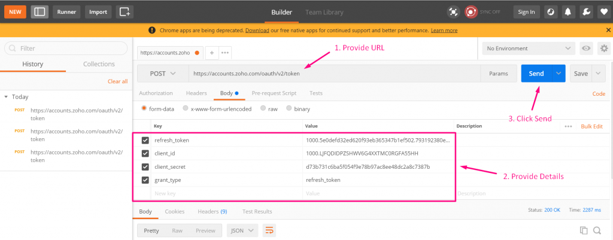Click the request URL input field

tap(334, 74)
